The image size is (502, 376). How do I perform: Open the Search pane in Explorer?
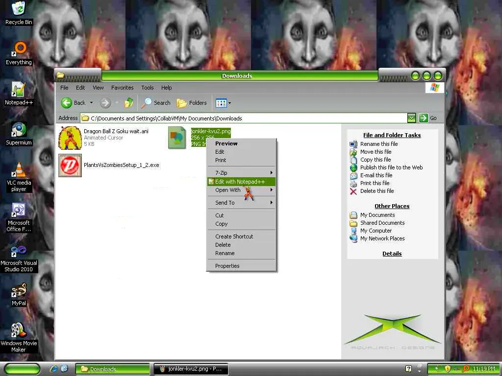click(x=155, y=103)
